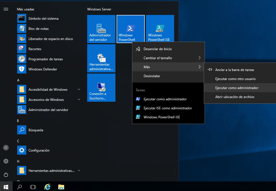Click the Tareas section label
Viewport: 276px width, 191px height.
pyautogui.click(x=140, y=90)
